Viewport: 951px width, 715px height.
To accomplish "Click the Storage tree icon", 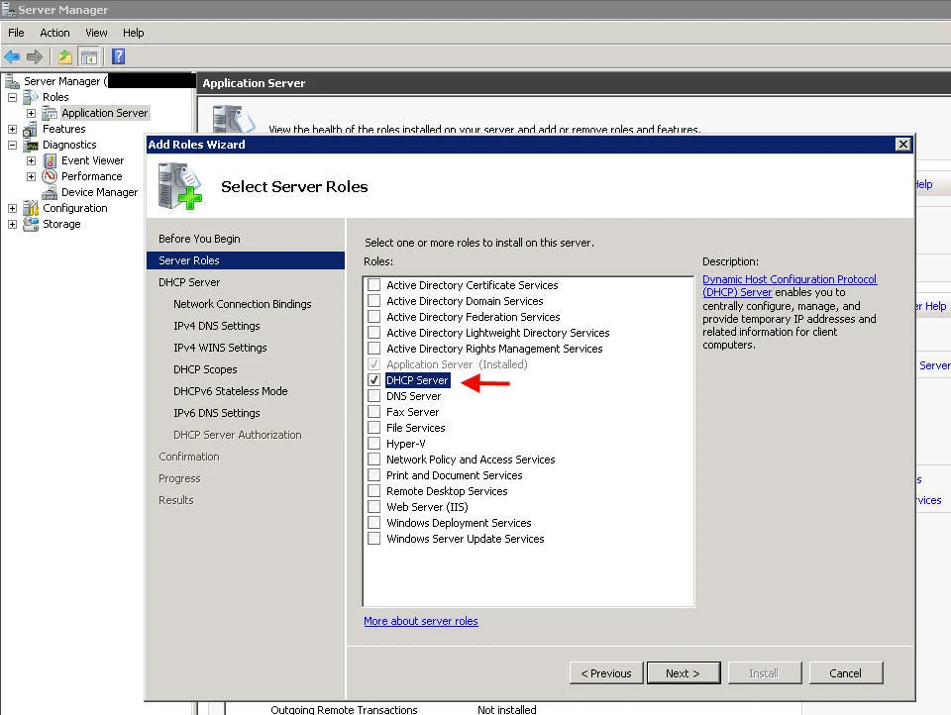I will (31, 224).
